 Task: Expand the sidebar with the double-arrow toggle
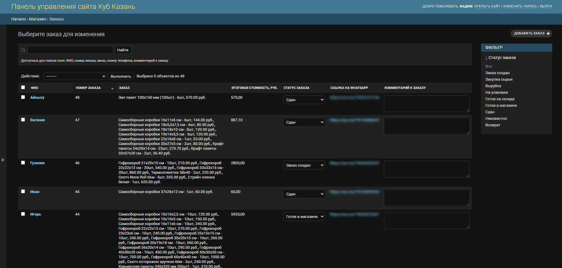[x=3, y=160]
